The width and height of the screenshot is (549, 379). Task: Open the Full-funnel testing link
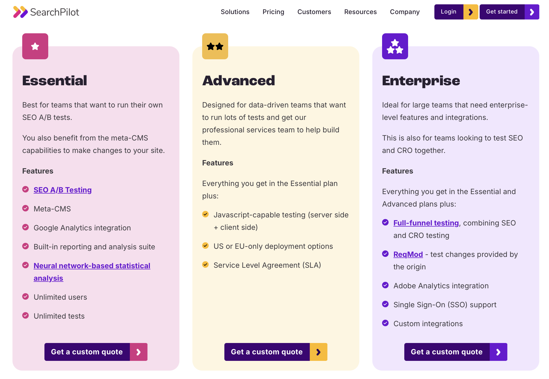tap(426, 223)
